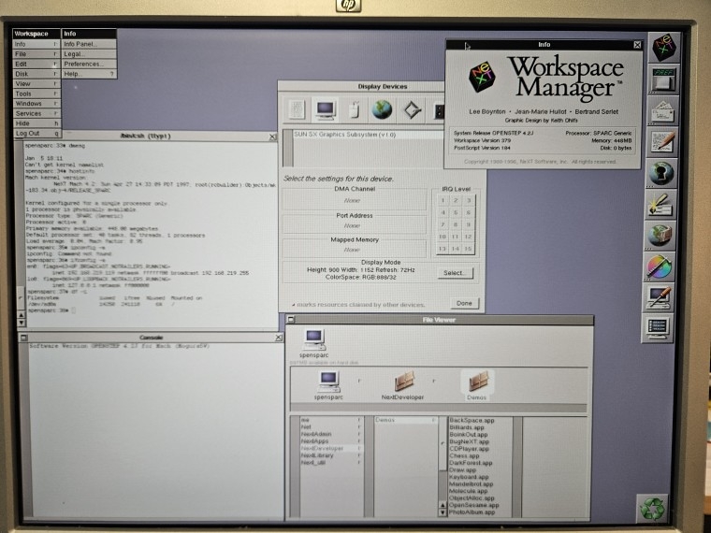This screenshot has width=711, height=533.
Task: Open Preferences from the dock
Action: coord(663,79)
